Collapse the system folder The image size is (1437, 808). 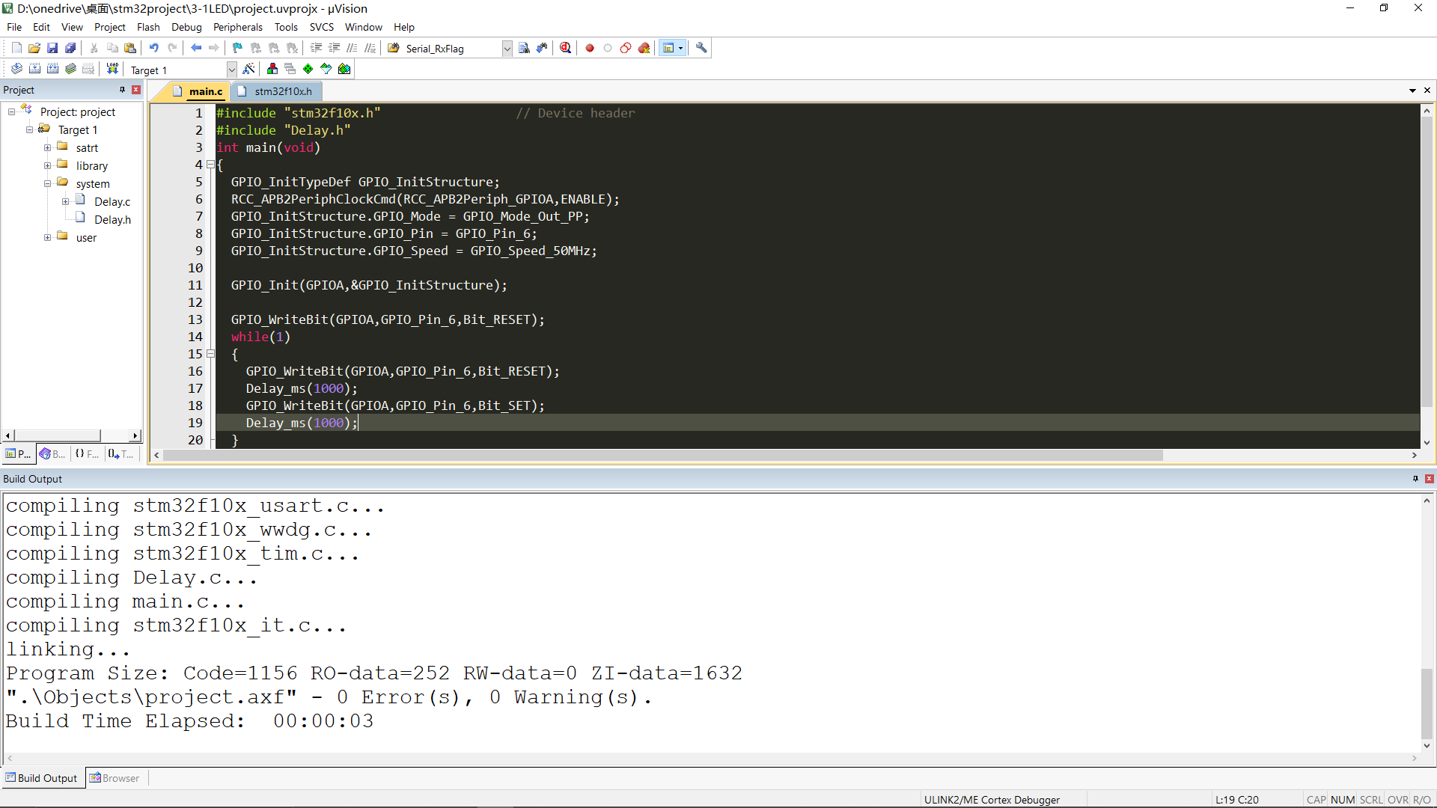tap(47, 184)
